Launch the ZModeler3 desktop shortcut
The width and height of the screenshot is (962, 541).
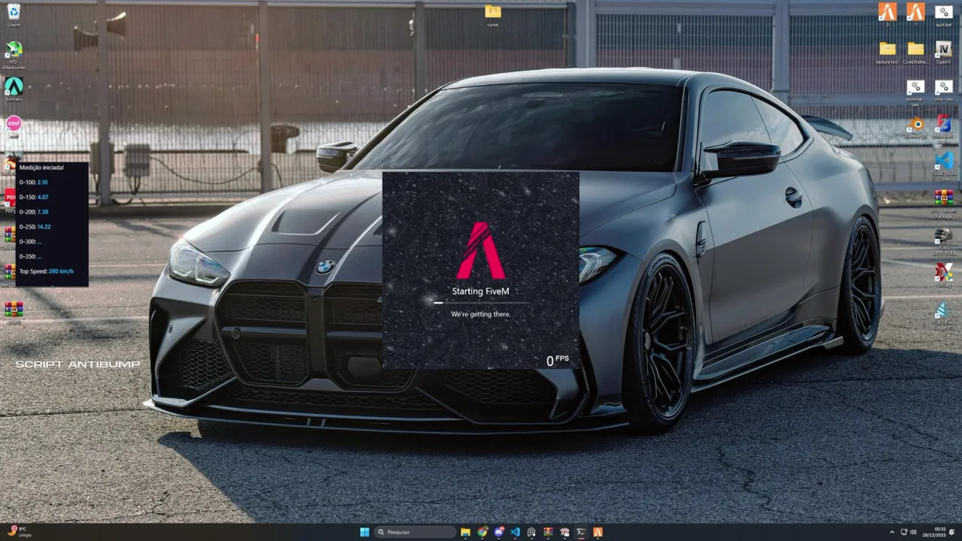pos(944,128)
